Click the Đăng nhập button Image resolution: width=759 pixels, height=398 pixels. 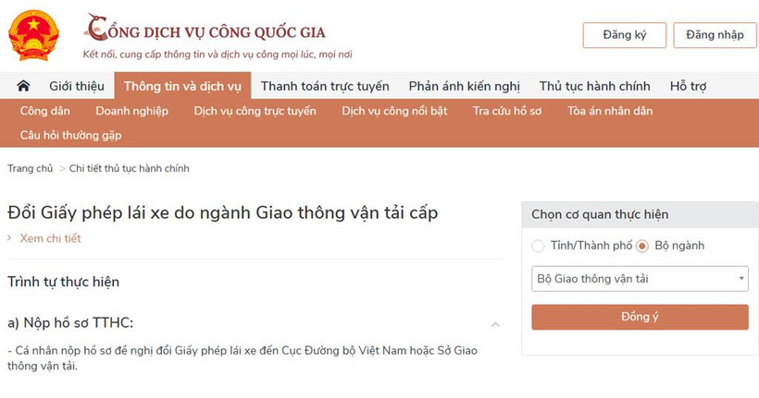click(715, 35)
